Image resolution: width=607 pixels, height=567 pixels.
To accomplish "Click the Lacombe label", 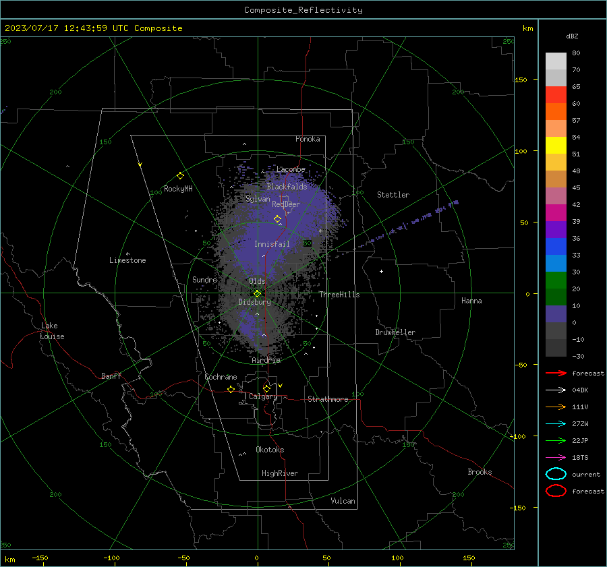I will 291,169.
